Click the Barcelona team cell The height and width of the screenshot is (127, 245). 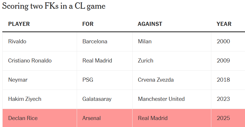click(105, 42)
